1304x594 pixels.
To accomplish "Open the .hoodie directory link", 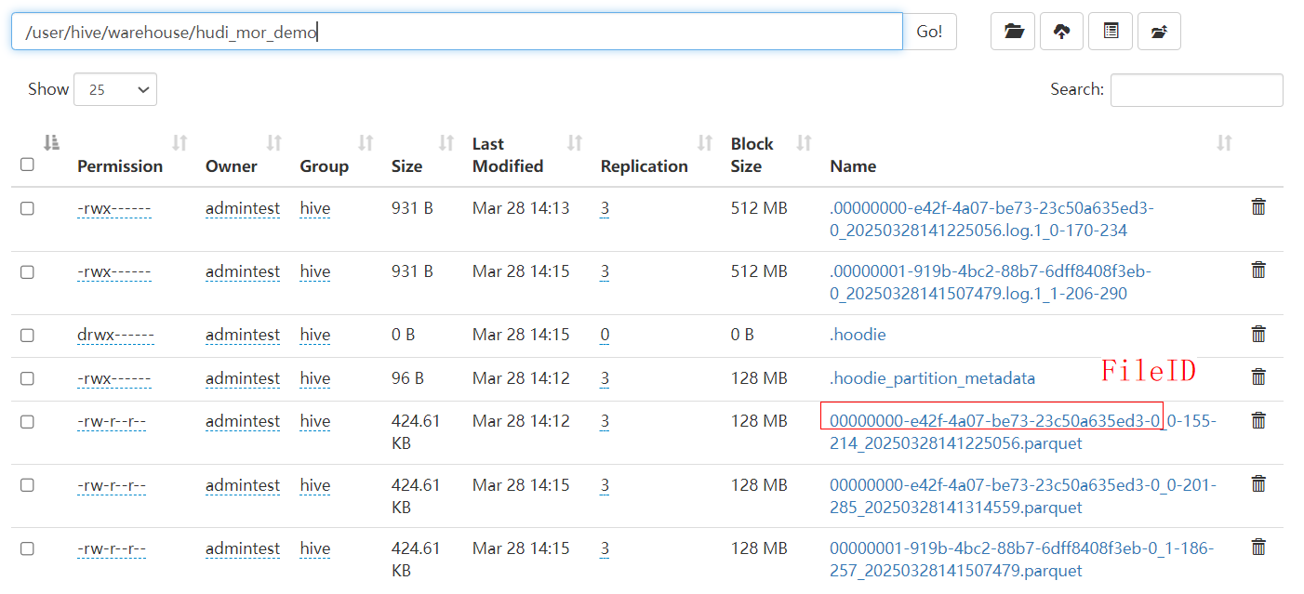I will click(x=858, y=335).
